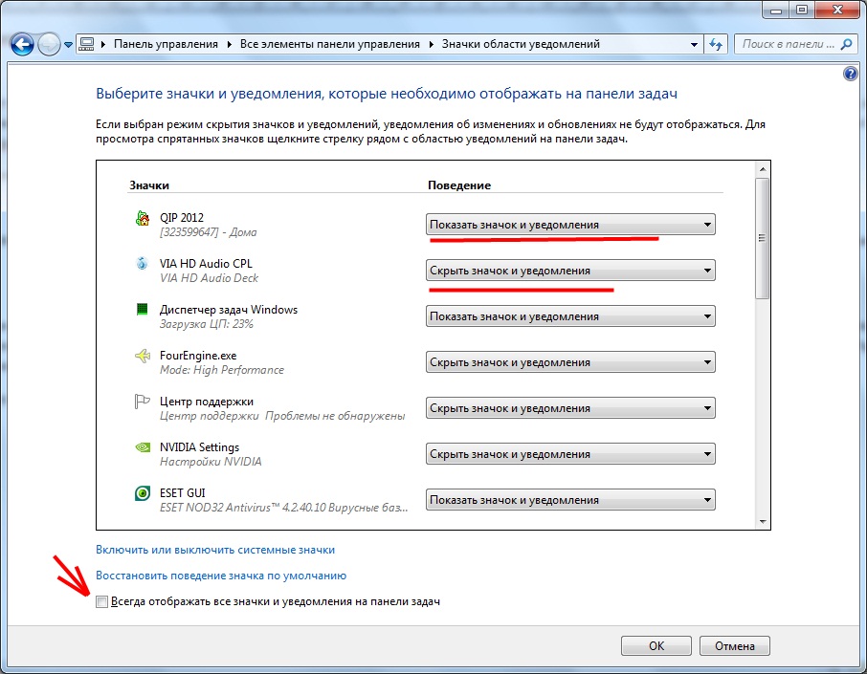Image resolution: width=867 pixels, height=674 pixels.
Task: Click the VIA HD Audio CPL icon
Action: [x=142, y=263]
